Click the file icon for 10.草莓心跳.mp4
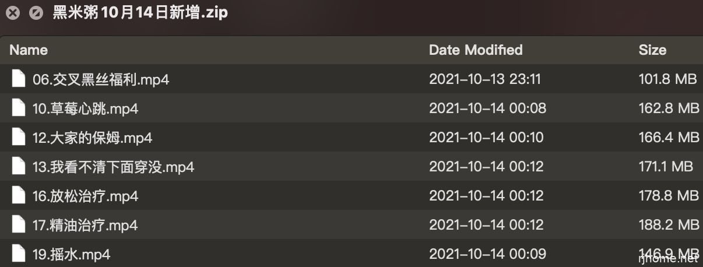The width and height of the screenshot is (703, 267). [x=19, y=108]
